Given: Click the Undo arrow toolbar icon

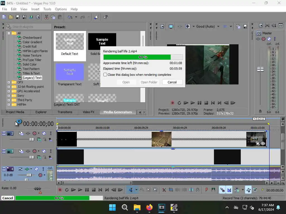Looking at the screenshot, I should [70, 17].
